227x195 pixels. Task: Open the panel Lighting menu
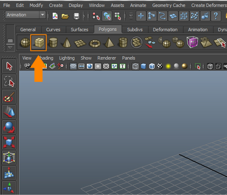point(67,58)
